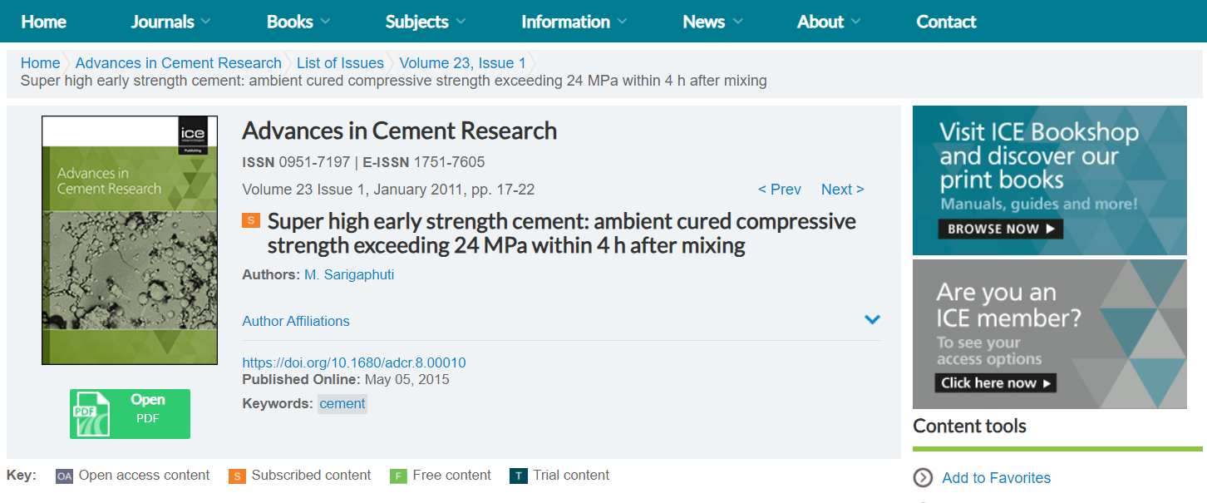Expand the Subjects menu
Viewport: 1207px width, 503px height.
(425, 22)
